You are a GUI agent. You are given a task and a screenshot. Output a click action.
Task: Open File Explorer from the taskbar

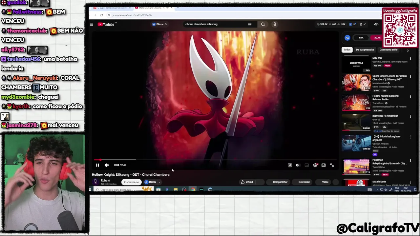click(x=176, y=189)
